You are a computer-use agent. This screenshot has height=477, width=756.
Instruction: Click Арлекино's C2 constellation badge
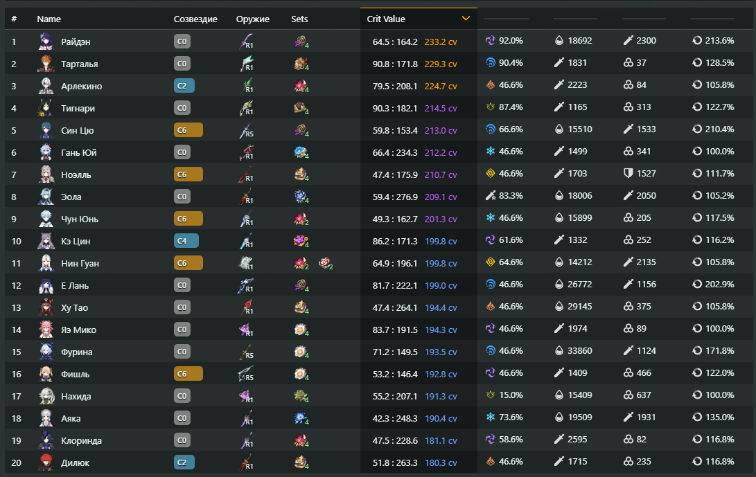184,86
